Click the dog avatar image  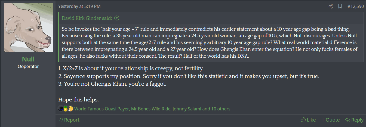pos(28,28)
